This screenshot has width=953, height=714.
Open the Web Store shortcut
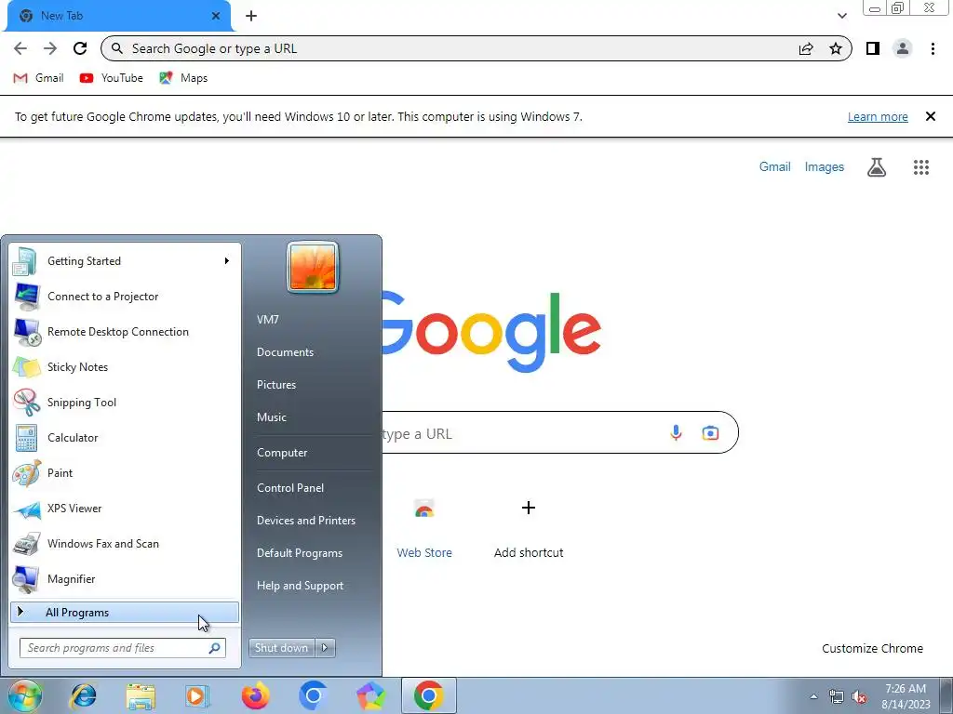pyautogui.click(x=424, y=527)
